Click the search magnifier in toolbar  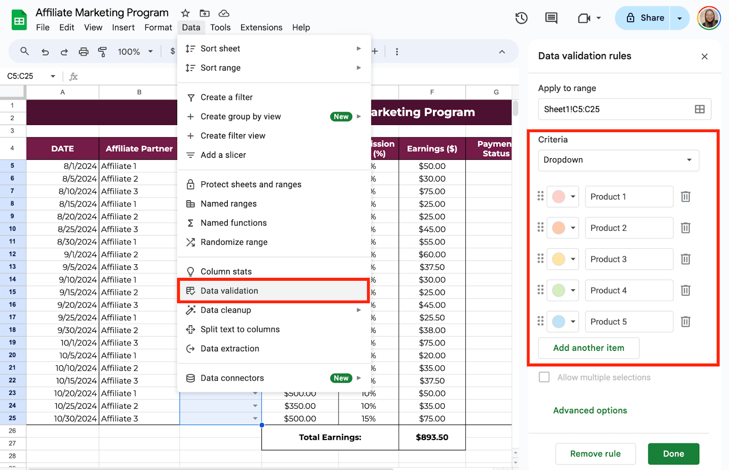[x=25, y=51]
